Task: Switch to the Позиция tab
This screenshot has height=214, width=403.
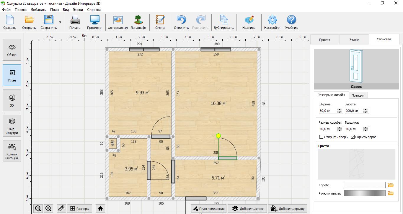Action: coord(358,95)
